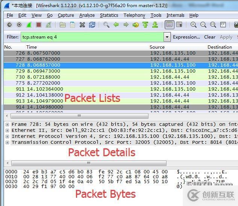This screenshot has height=206, width=238.
Task: Click the Expression... button
Action: pyautogui.click(x=186, y=37)
